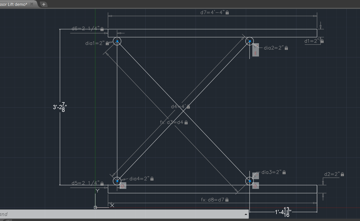Select the d7=4'-4" dimension text
Screen dimensions: 360x221
212,12
